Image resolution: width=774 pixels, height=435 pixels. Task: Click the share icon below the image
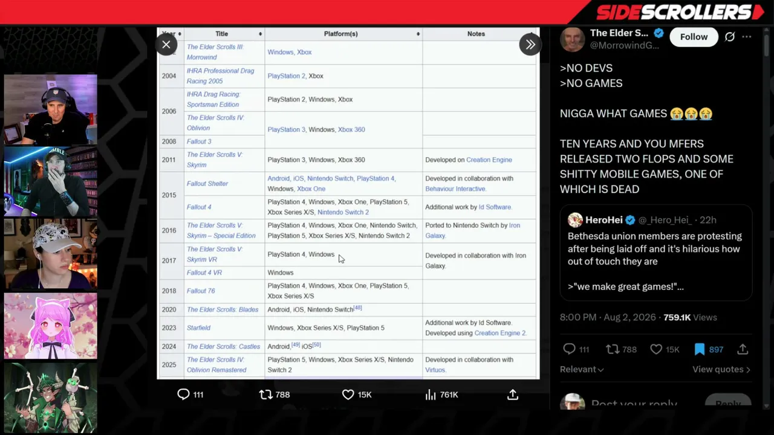coord(513,395)
